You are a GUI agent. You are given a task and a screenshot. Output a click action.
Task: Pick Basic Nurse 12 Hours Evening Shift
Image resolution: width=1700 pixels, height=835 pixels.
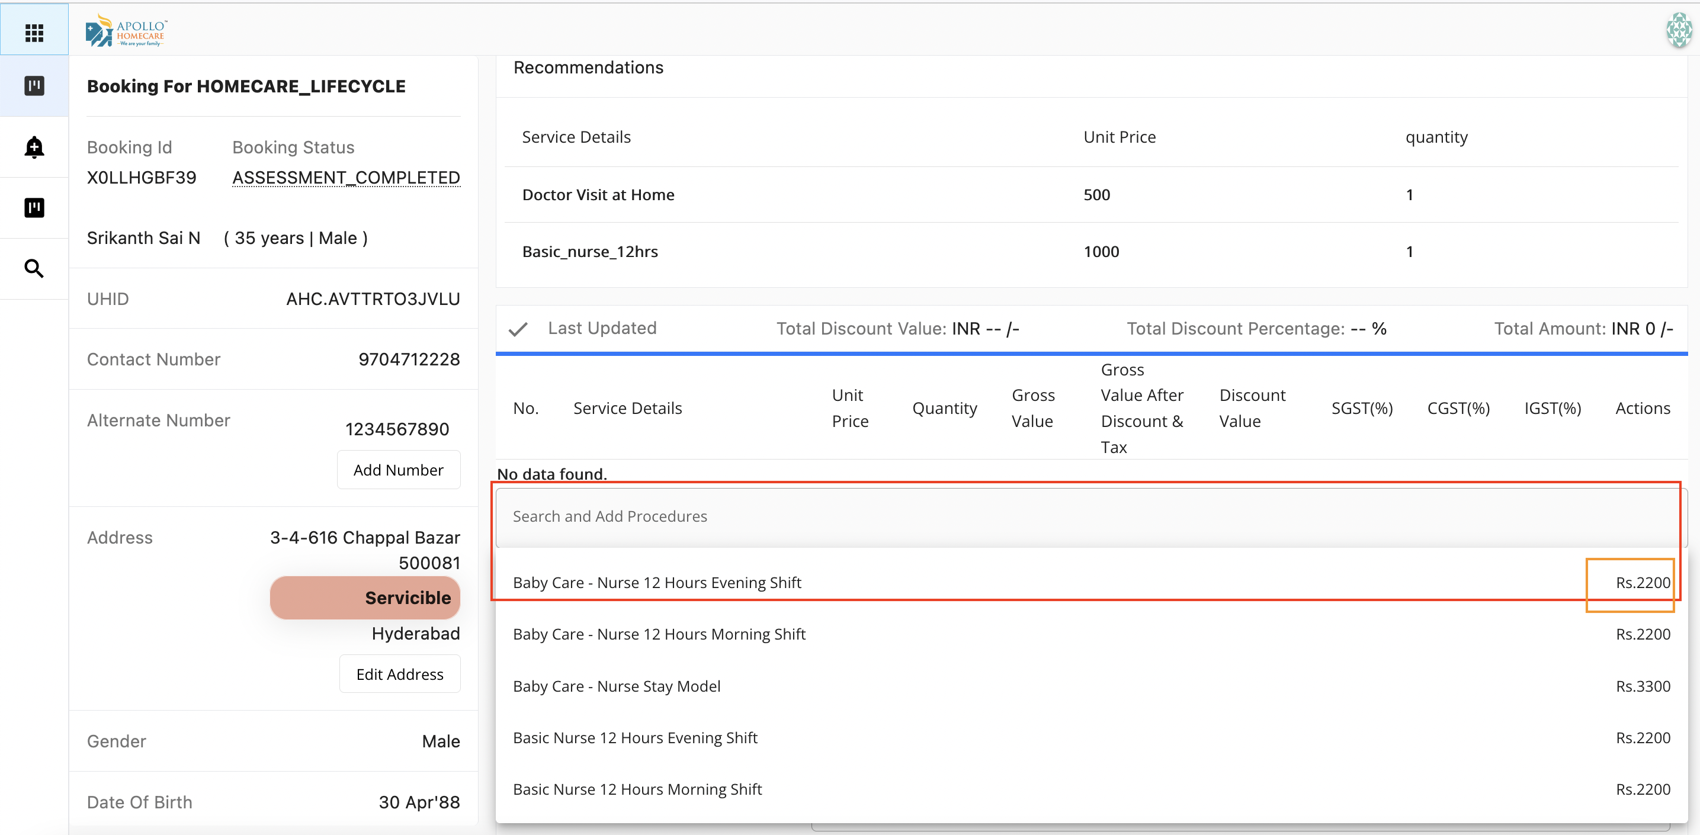tap(635, 737)
